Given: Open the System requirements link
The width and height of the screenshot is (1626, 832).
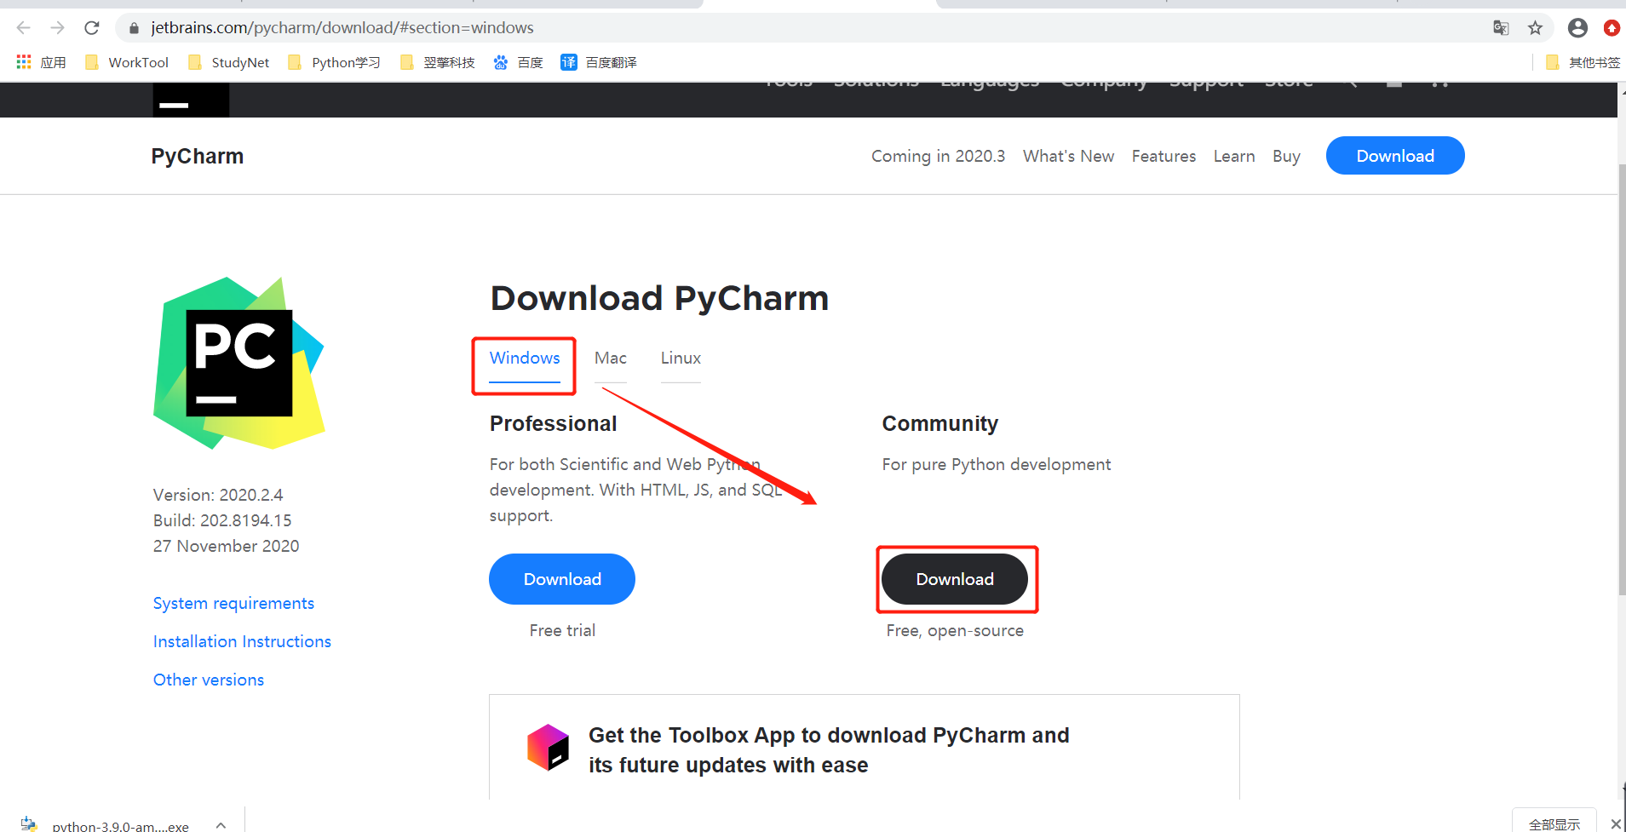Looking at the screenshot, I should click(x=233, y=603).
